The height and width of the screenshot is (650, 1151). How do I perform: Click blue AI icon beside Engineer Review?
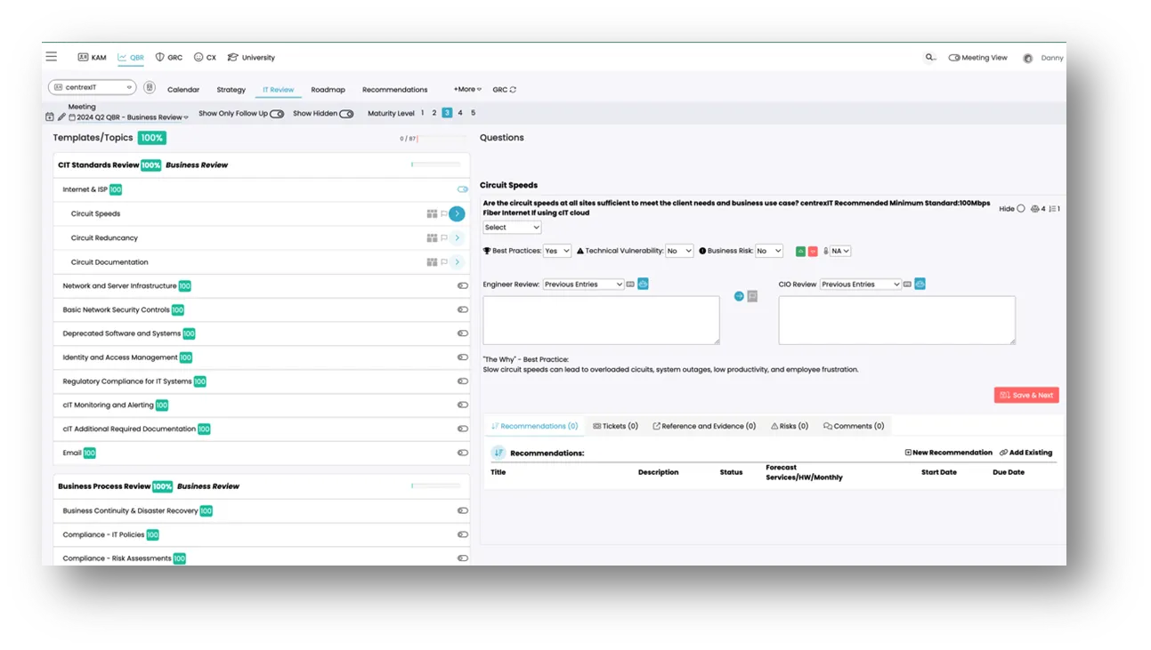pyautogui.click(x=643, y=285)
